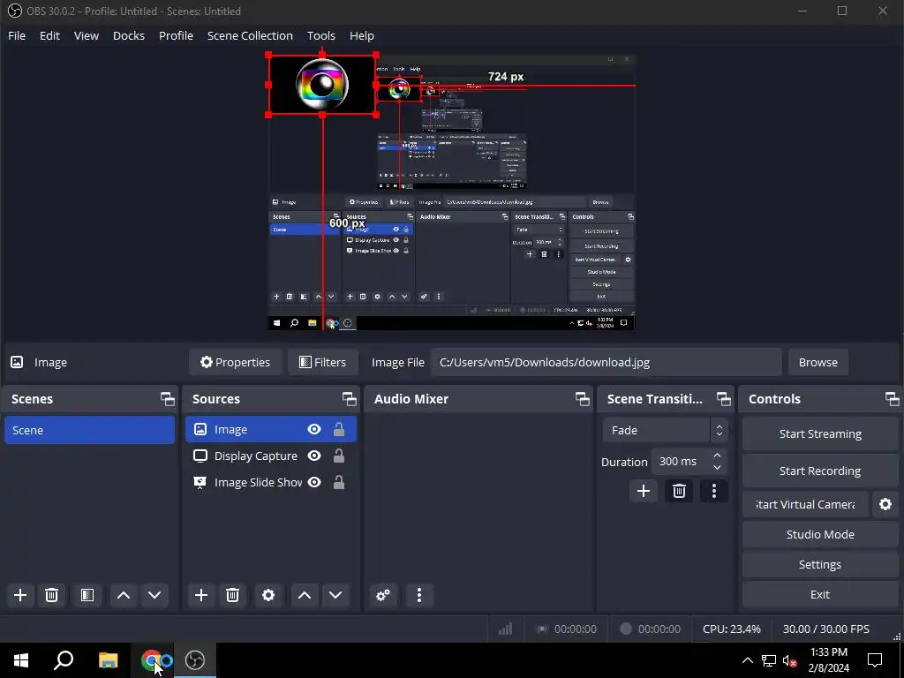This screenshot has height=678, width=904.
Task: Show hidden system tray icons chevron
Action: [747, 660]
